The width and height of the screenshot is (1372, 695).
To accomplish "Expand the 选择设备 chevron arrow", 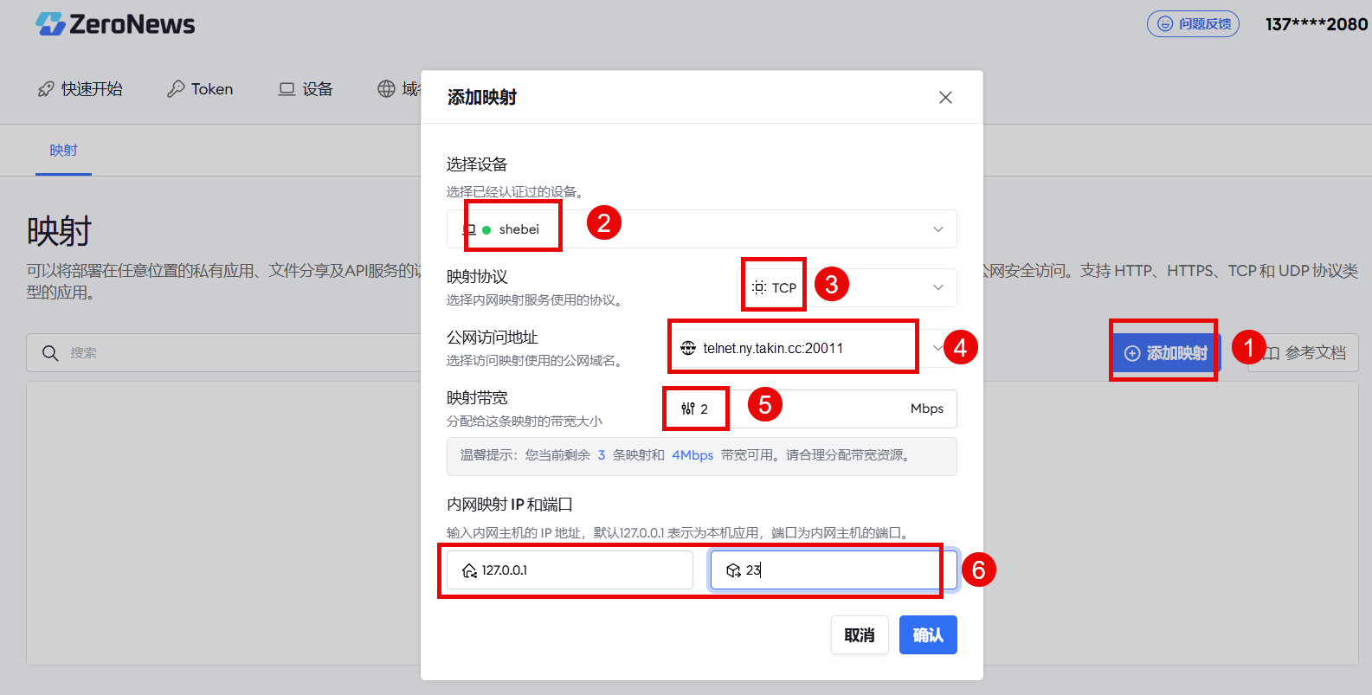I will click(x=937, y=229).
